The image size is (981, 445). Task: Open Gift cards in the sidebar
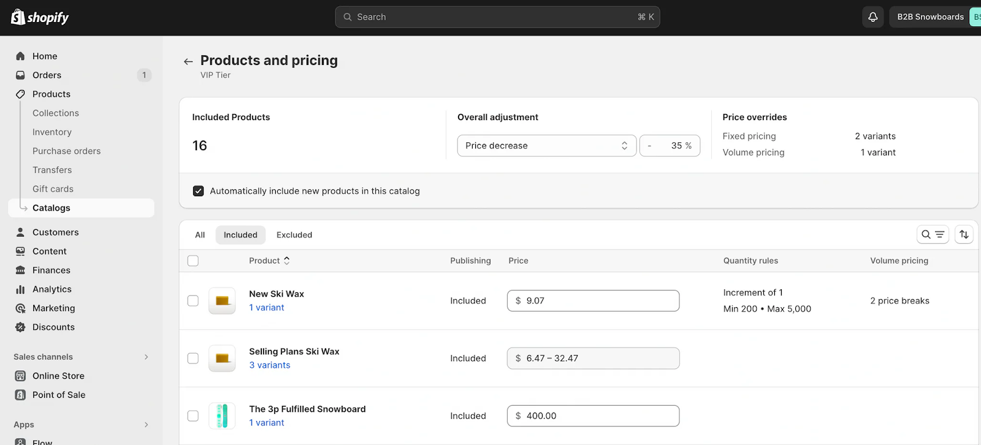click(x=53, y=189)
